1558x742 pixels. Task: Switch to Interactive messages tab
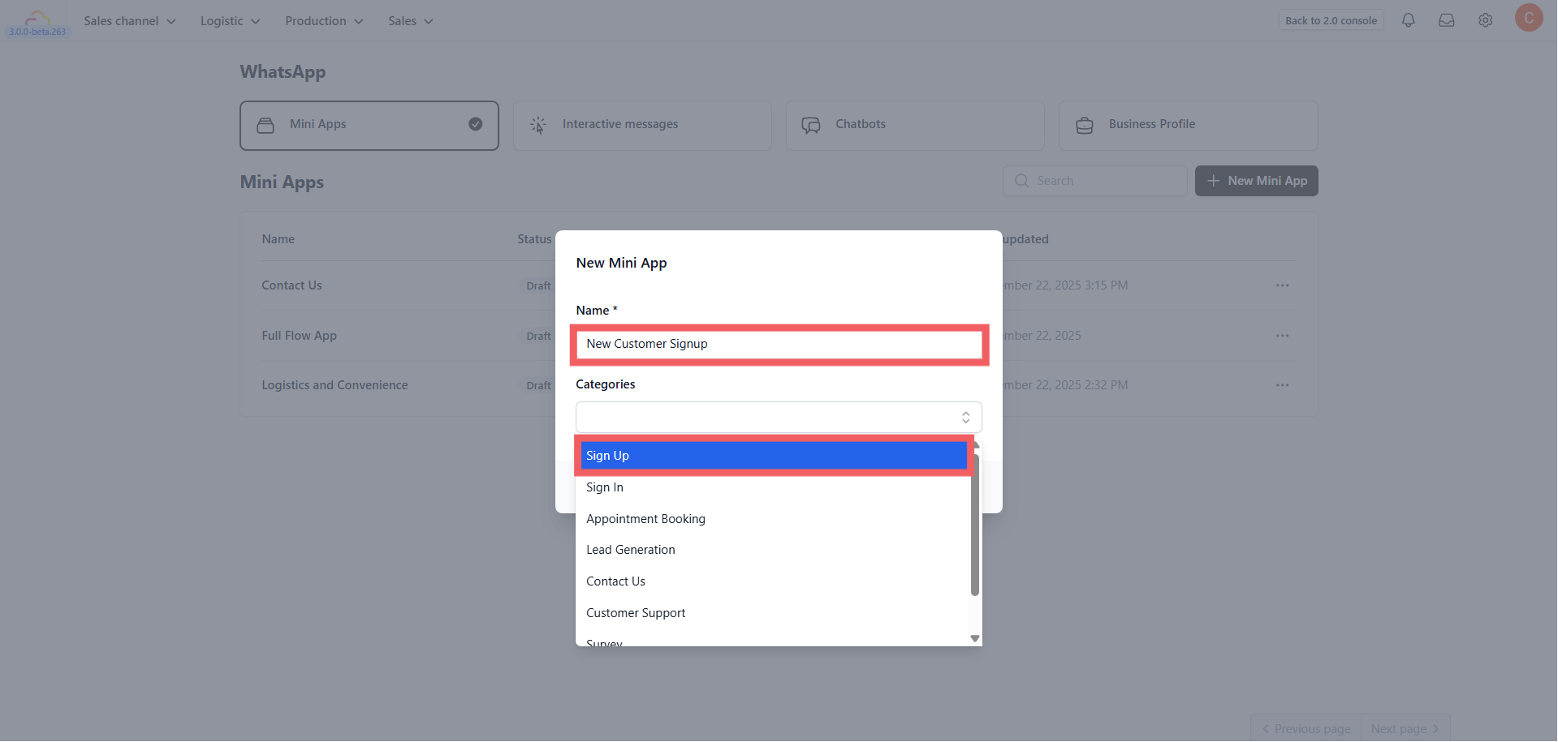pos(642,126)
